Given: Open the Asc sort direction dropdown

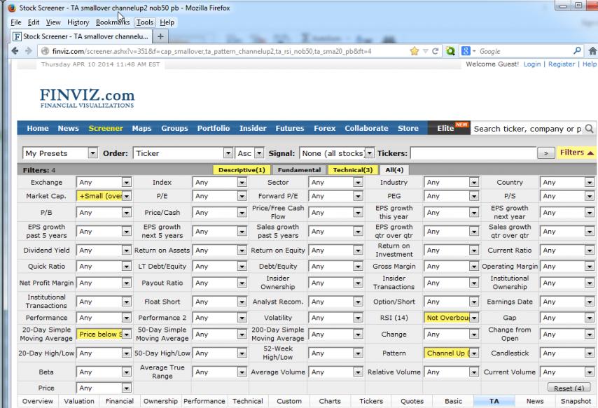Looking at the screenshot, I should click(x=249, y=153).
